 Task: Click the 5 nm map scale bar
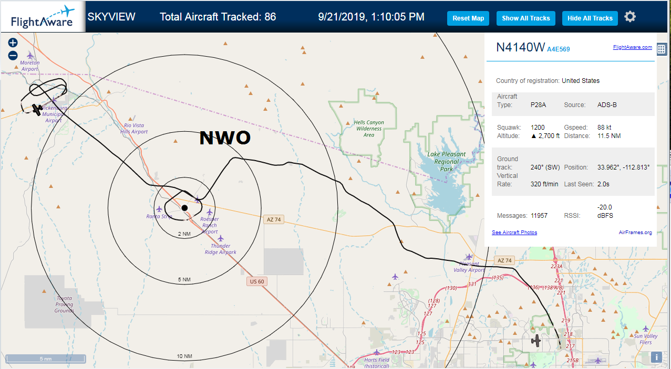[45, 359]
